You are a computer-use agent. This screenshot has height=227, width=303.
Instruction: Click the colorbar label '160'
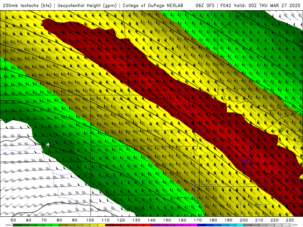pyautogui.click(x=182, y=220)
